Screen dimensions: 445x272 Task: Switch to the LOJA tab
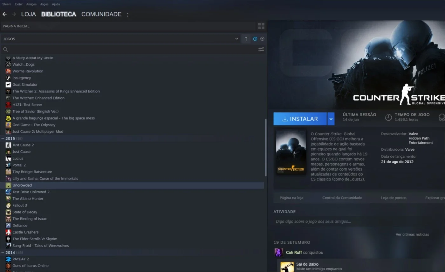pyautogui.click(x=29, y=14)
